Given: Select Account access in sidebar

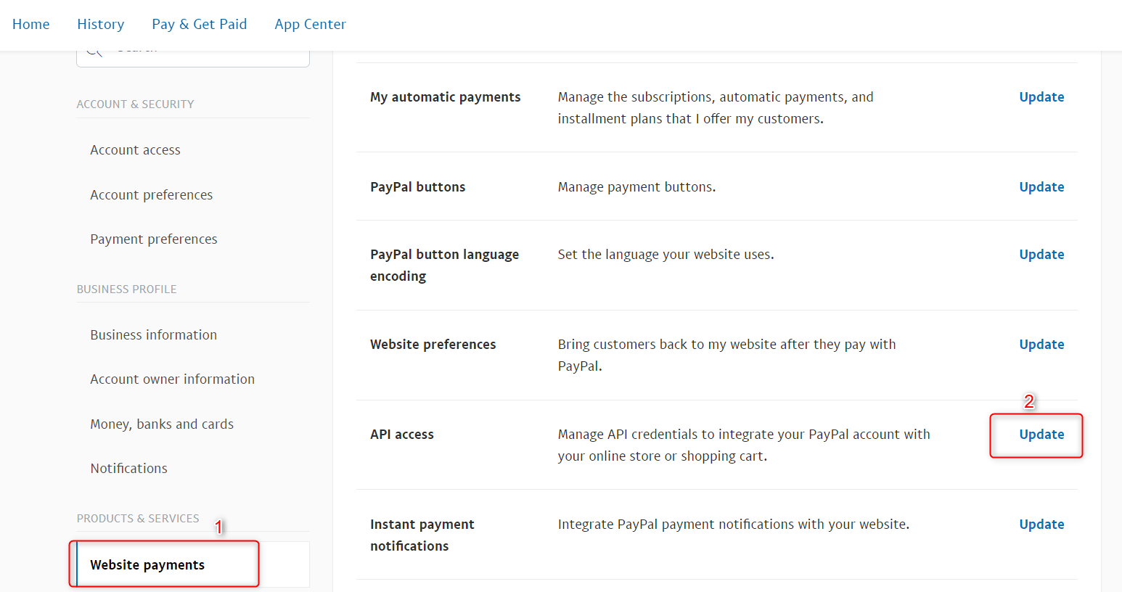Looking at the screenshot, I should 136,150.
